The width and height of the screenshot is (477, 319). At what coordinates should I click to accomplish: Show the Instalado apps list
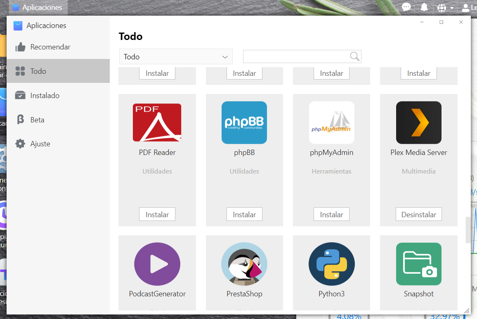click(58, 95)
